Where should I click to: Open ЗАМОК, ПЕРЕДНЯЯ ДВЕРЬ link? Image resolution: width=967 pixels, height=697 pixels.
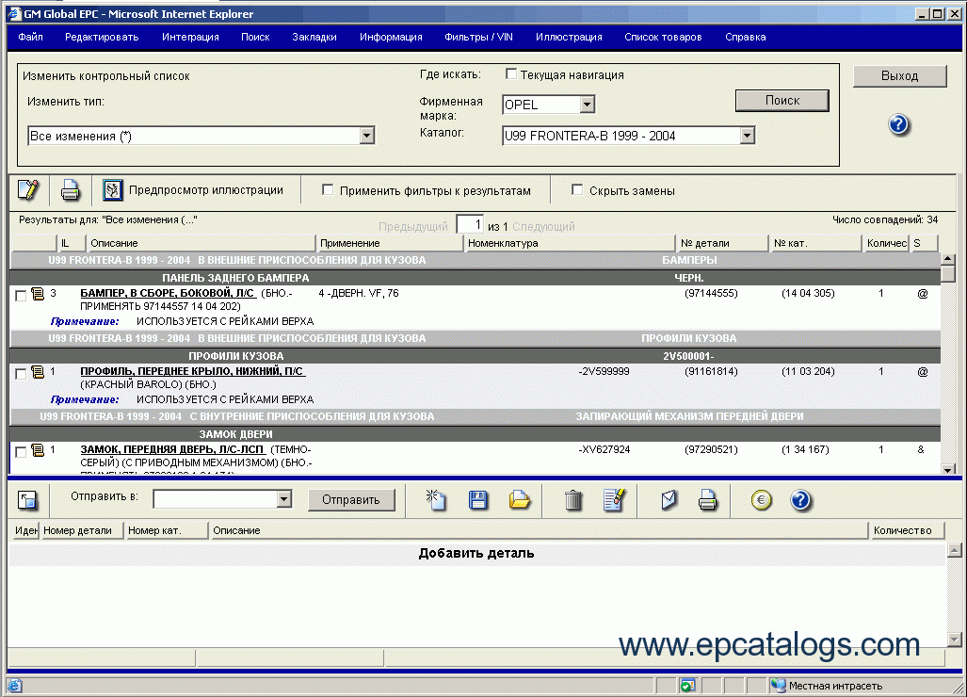[172, 449]
